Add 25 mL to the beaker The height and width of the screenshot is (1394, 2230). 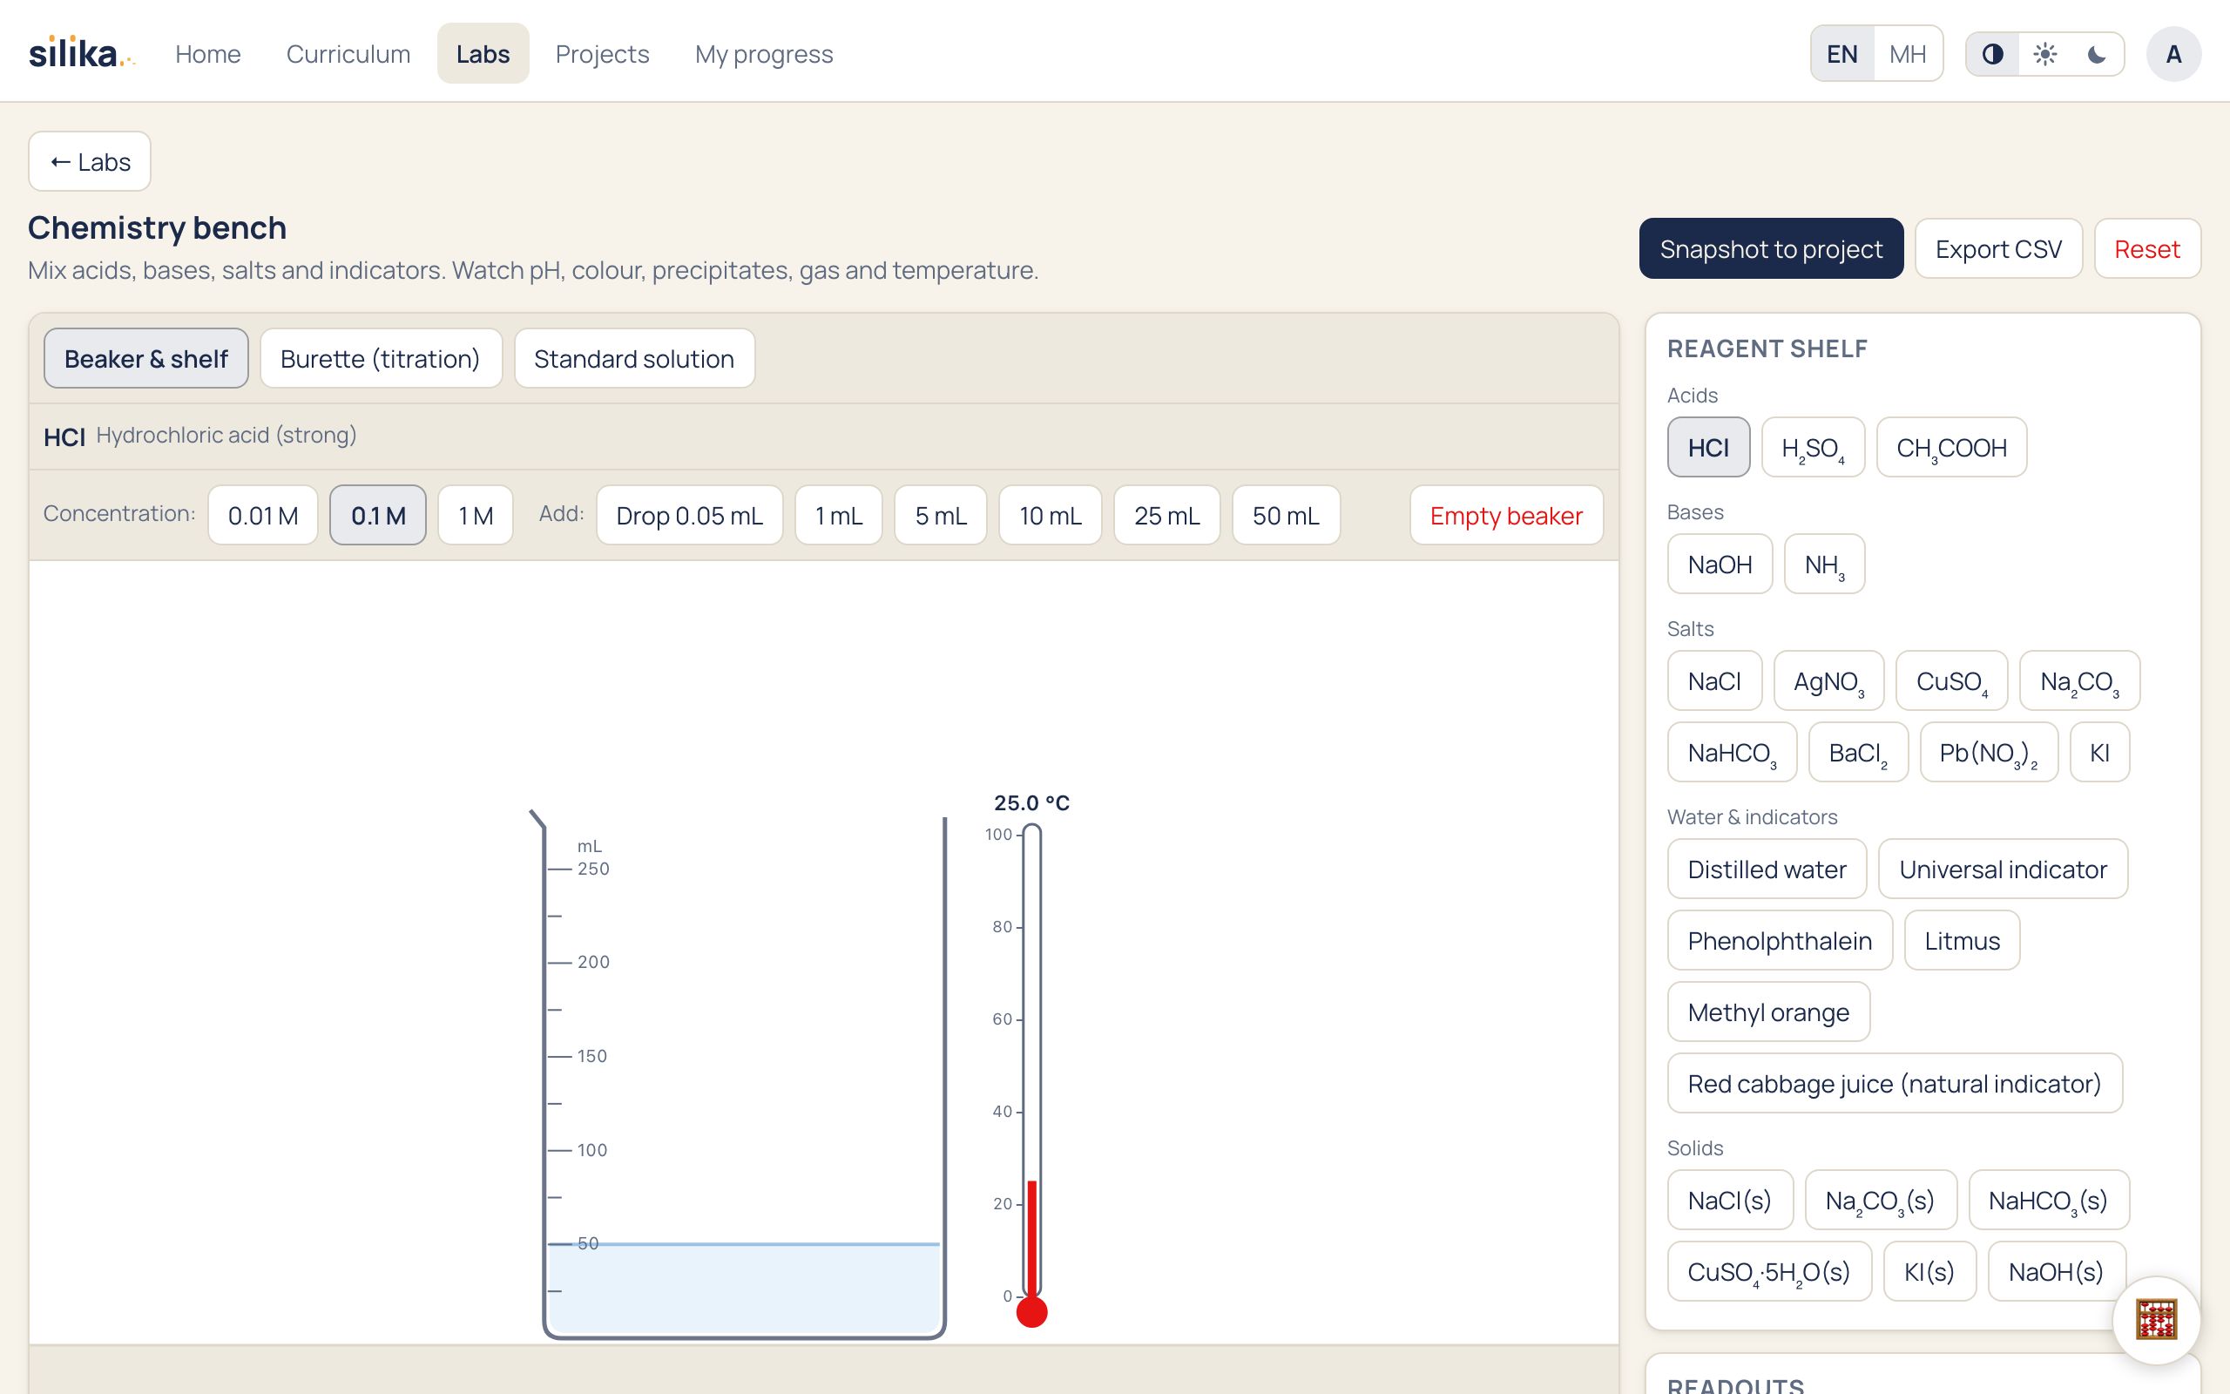click(1166, 516)
